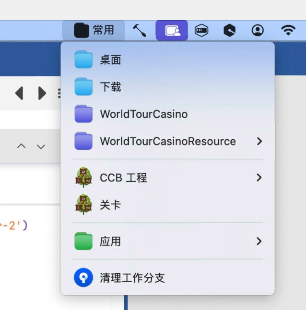
Task: Select the 桌面 folder entry
Action: [110, 60]
